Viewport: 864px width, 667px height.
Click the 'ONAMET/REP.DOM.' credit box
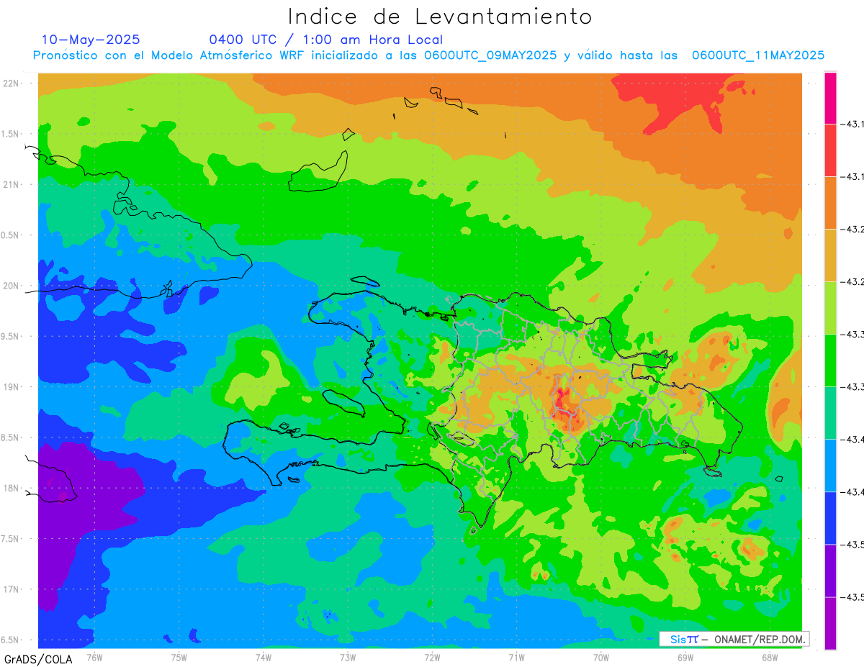coord(734,639)
